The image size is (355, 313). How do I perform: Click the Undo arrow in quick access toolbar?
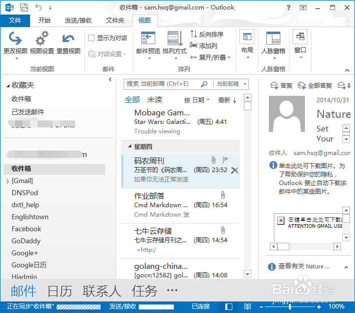click(39, 7)
